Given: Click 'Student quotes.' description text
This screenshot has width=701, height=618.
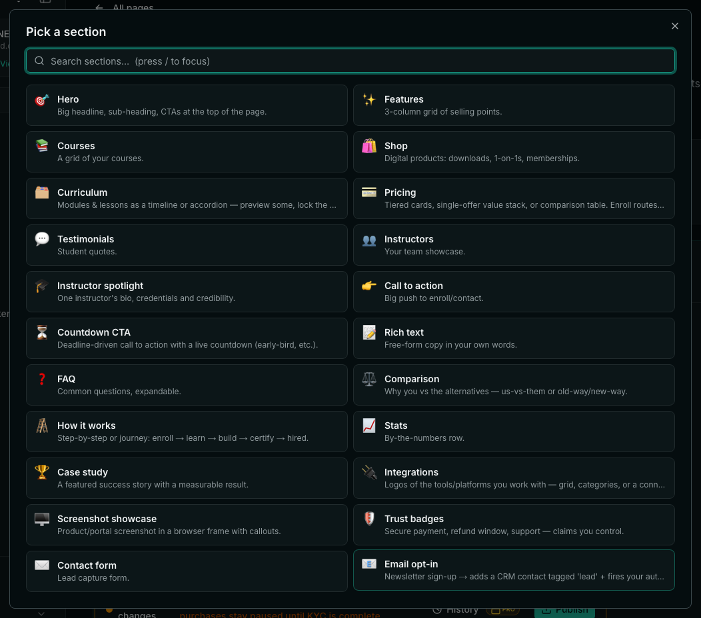Looking at the screenshot, I should [x=87, y=252].
